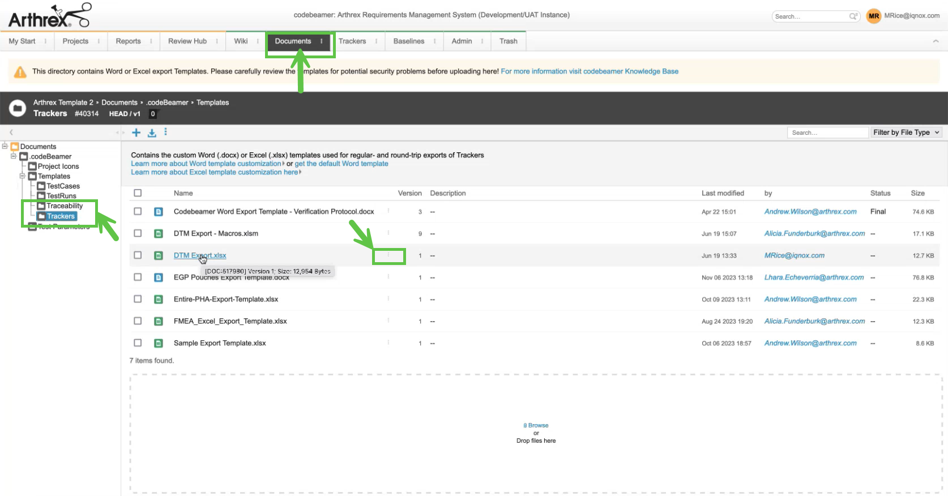Click the magnifier icon in the top search box
The image size is (948, 496).
pyautogui.click(x=853, y=16)
